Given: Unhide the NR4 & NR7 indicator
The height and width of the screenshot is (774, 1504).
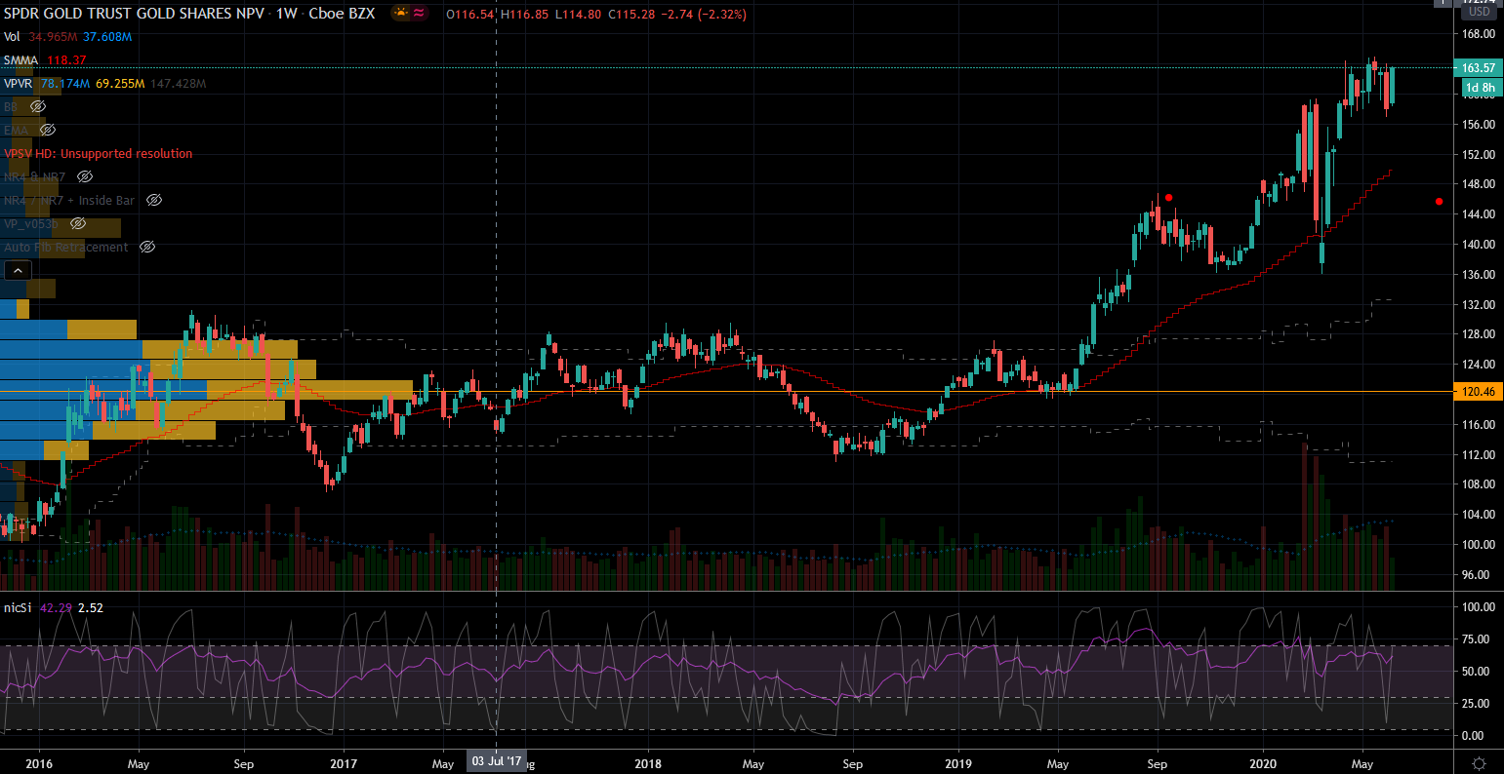Looking at the screenshot, I should [85, 176].
